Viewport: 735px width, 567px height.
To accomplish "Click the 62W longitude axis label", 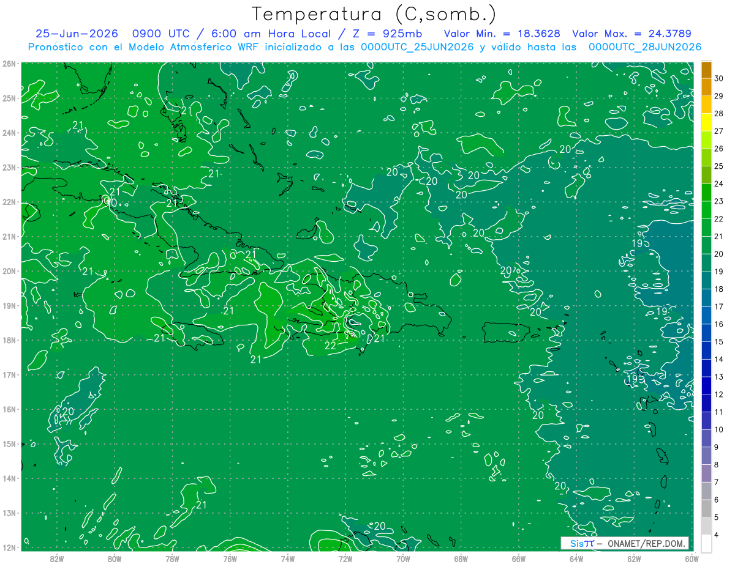I will coord(634,558).
